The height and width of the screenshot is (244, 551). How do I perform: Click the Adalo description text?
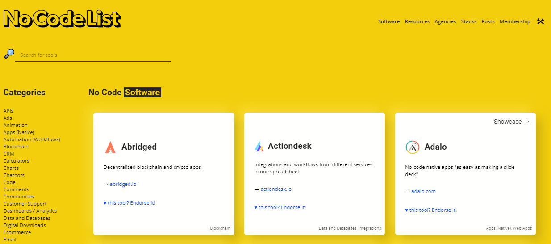point(460,171)
